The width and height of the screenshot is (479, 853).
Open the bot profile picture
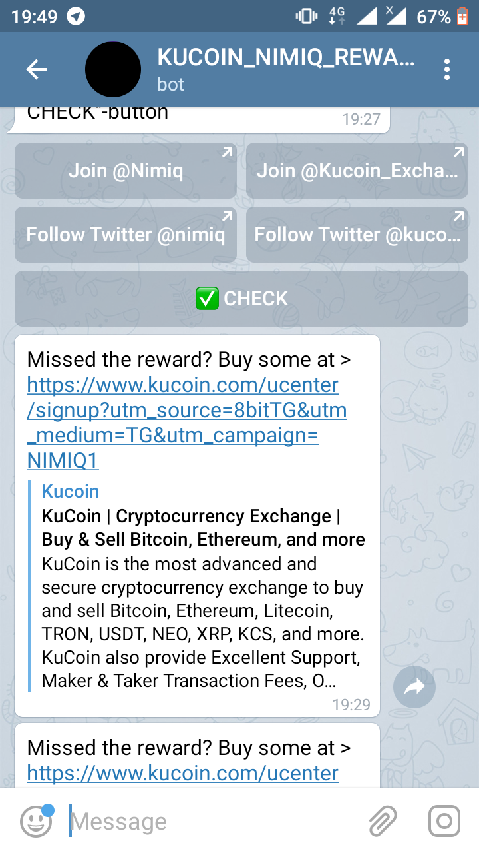pos(113,69)
